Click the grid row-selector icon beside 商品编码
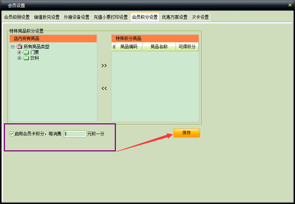Image resolution: width=295 pixels, height=204 pixels. tap(114, 47)
